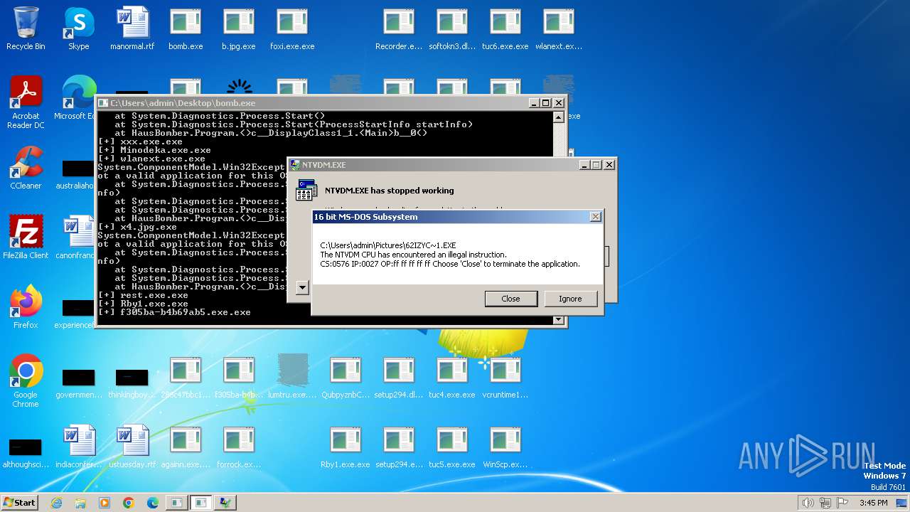Open Windows Media Player from taskbar
910x512 pixels.
[105, 503]
